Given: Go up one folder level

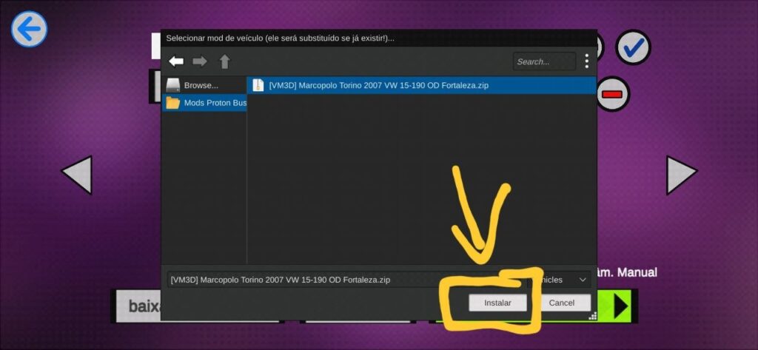Looking at the screenshot, I should [224, 61].
